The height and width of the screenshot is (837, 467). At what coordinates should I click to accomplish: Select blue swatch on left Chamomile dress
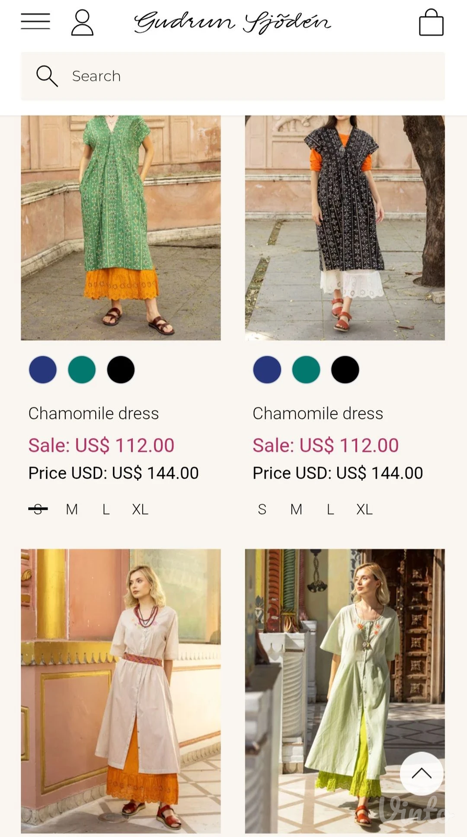43,370
